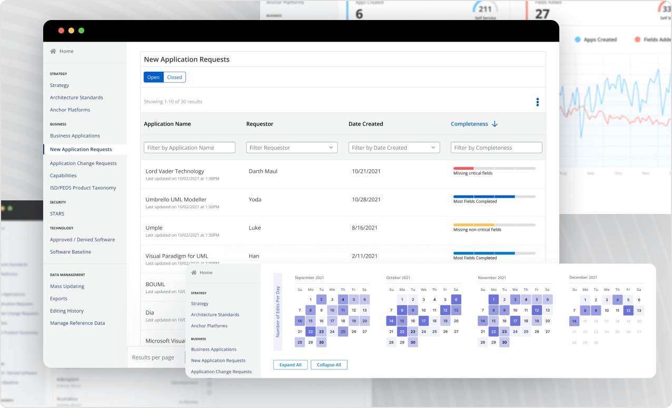This screenshot has width=672, height=408.
Task: Click Home icon in calendar panel sidebar
Action: (x=194, y=273)
